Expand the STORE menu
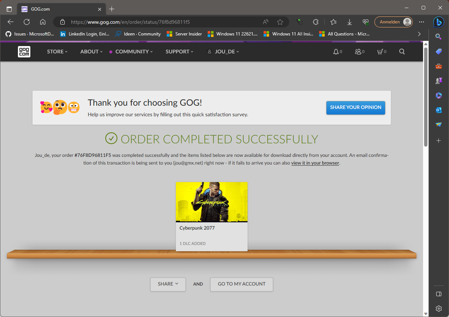 (x=57, y=52)
